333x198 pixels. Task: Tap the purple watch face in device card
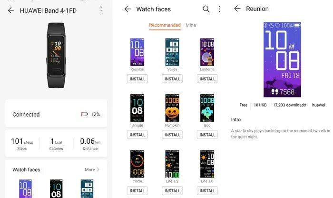[26, 188]
